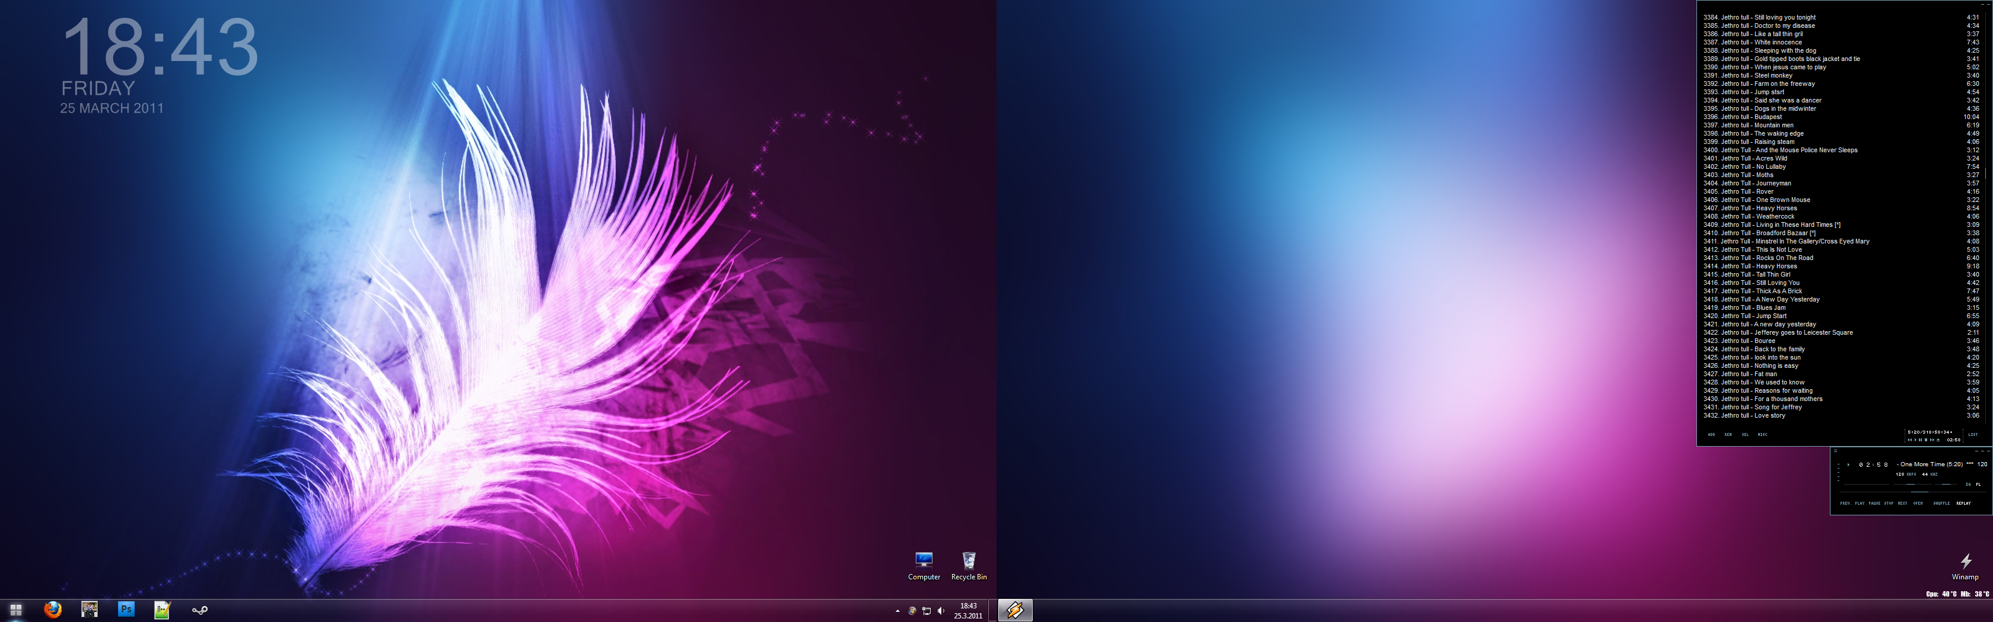Open Firefox from the taskbar

tap(53, 610)
